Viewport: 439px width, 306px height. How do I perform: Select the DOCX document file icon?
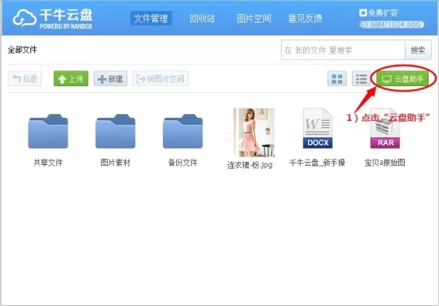click(x=318, y=128)
